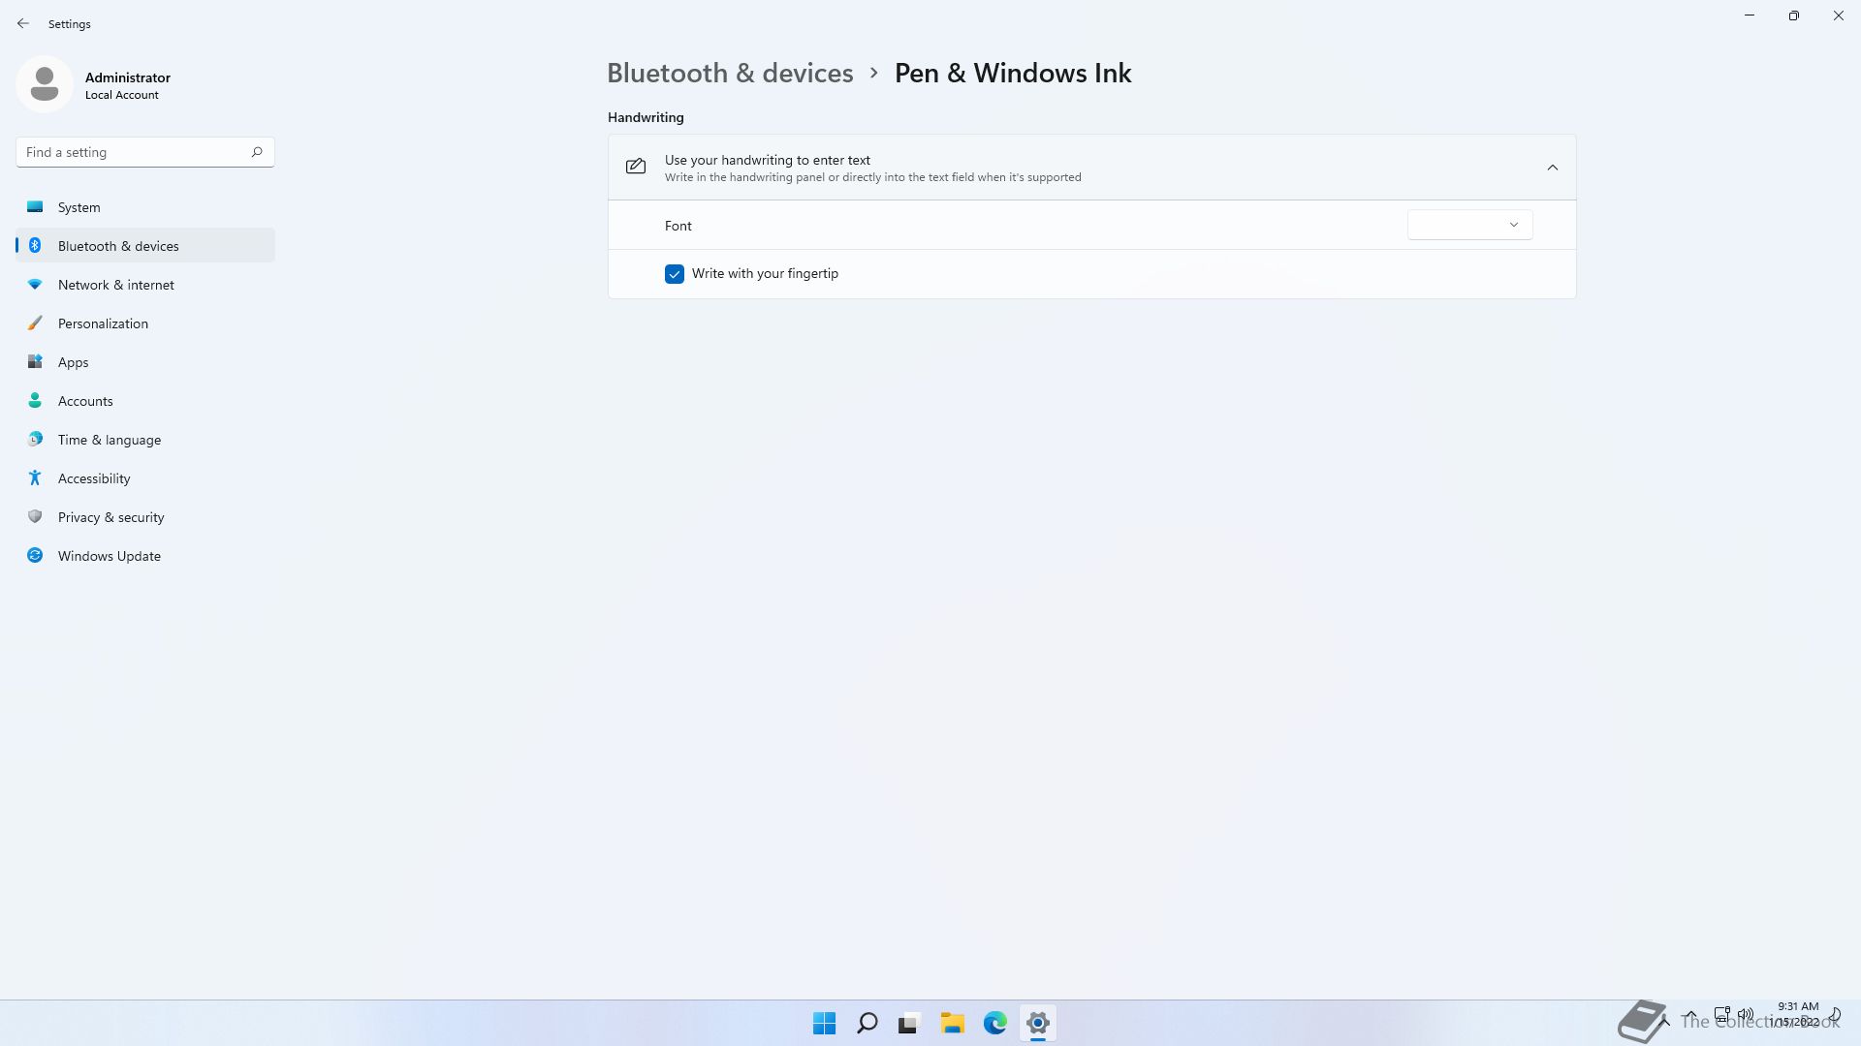Click the clock and date in taskbar

click(x=1795, y=1014)
